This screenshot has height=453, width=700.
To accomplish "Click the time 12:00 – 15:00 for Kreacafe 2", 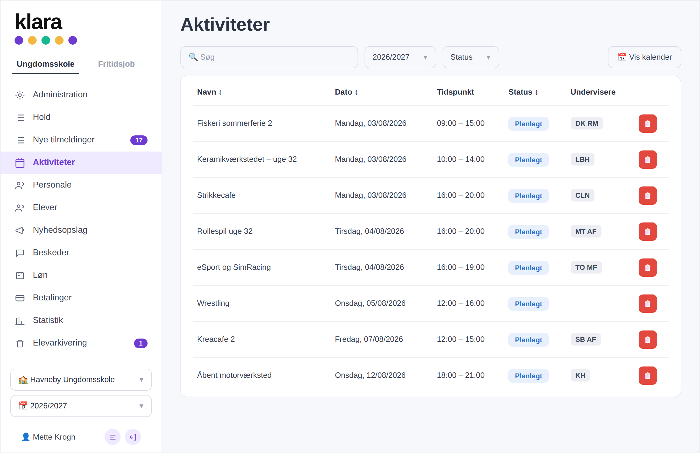I will [x=461, y=339].
